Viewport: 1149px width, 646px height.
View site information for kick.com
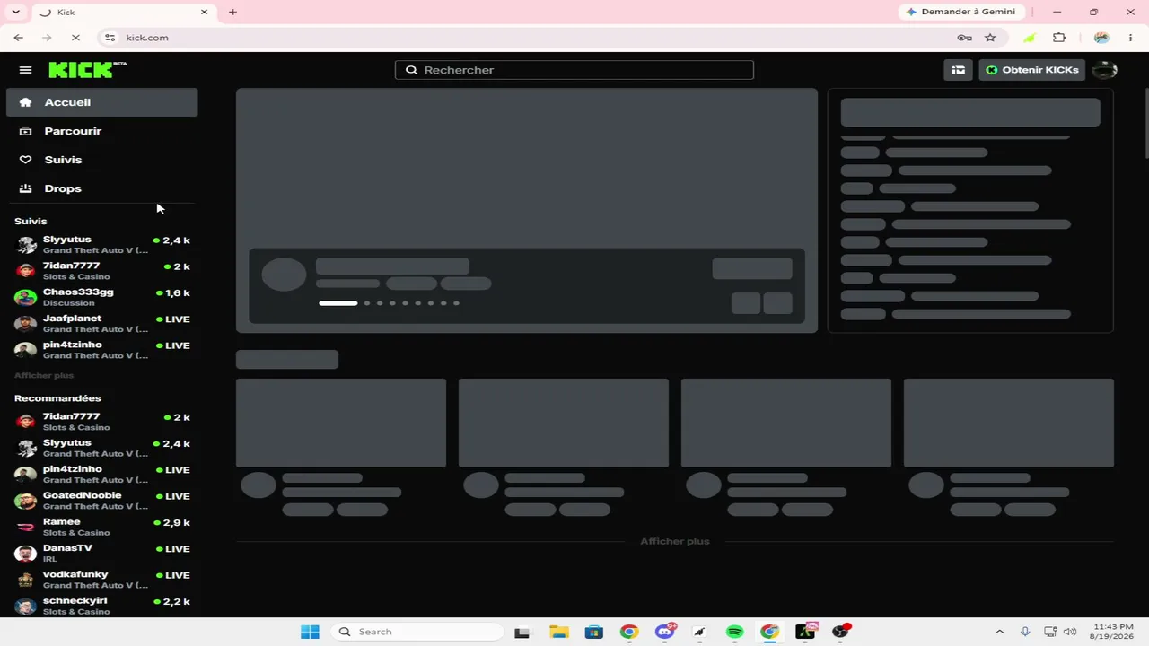[110, 38]
